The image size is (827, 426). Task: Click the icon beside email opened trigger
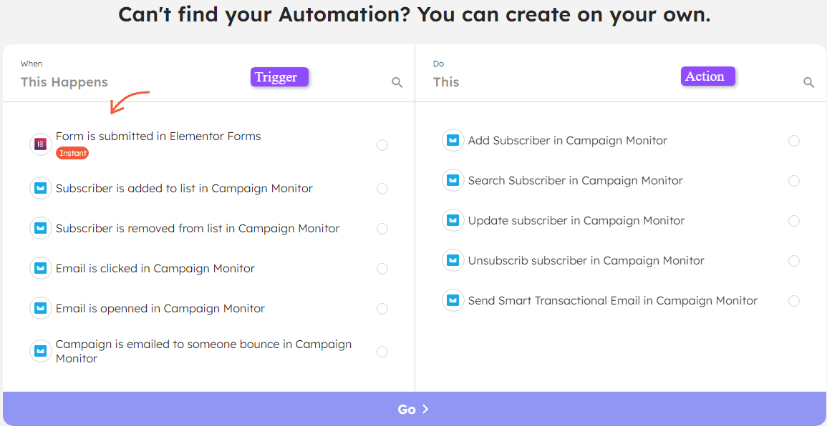[40, 308]
